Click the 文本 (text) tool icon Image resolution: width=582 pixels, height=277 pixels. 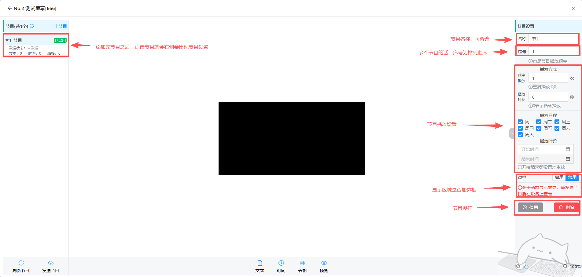tap(260, 263)
